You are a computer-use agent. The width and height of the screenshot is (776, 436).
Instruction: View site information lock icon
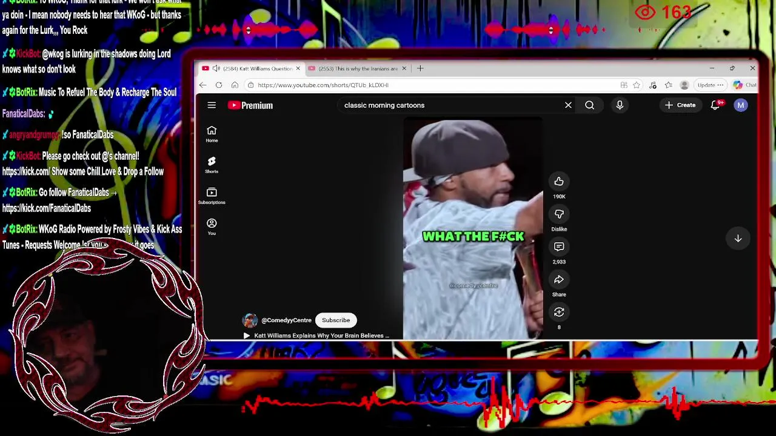250,85
